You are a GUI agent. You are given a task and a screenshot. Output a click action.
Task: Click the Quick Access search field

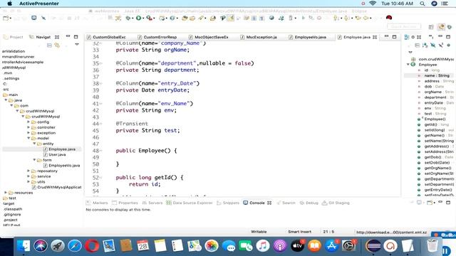pyautogui.click(x=404, y=27)
